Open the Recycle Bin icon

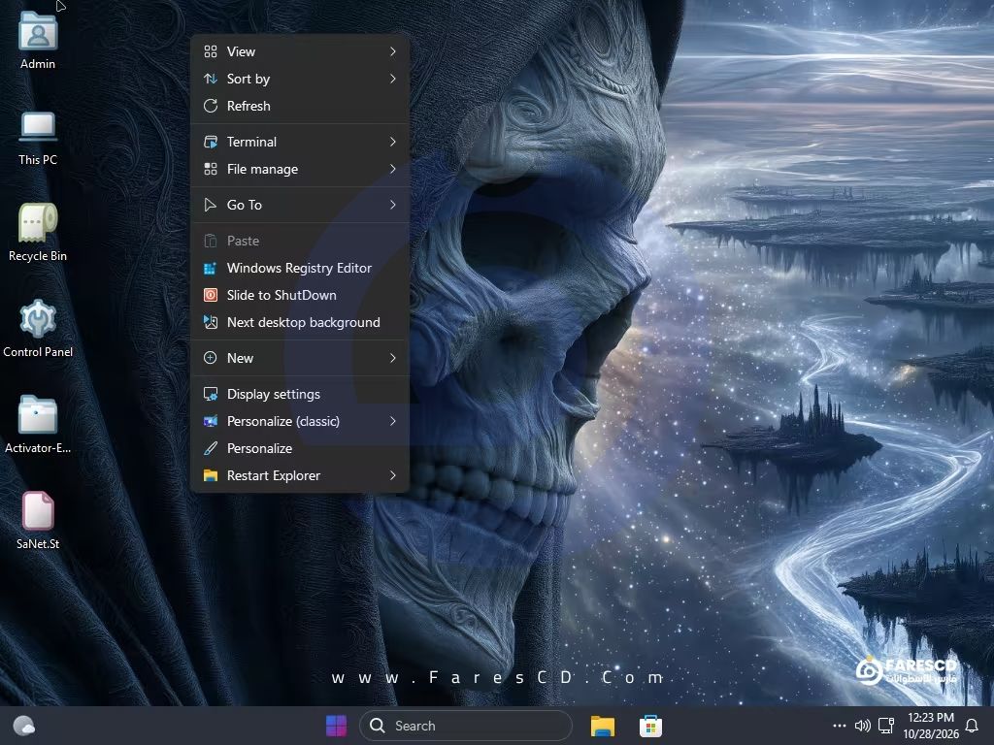(38, 223)
